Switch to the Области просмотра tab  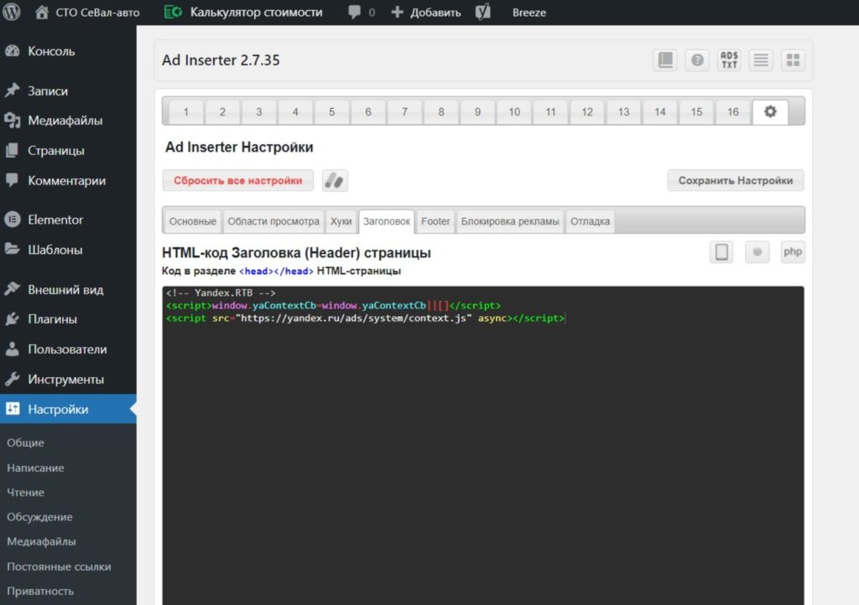(273, 221)
